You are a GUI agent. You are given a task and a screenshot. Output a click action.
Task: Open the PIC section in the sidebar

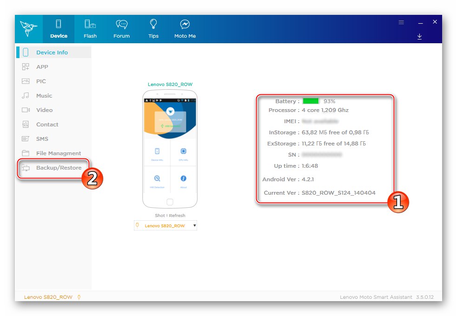(26, 81)
